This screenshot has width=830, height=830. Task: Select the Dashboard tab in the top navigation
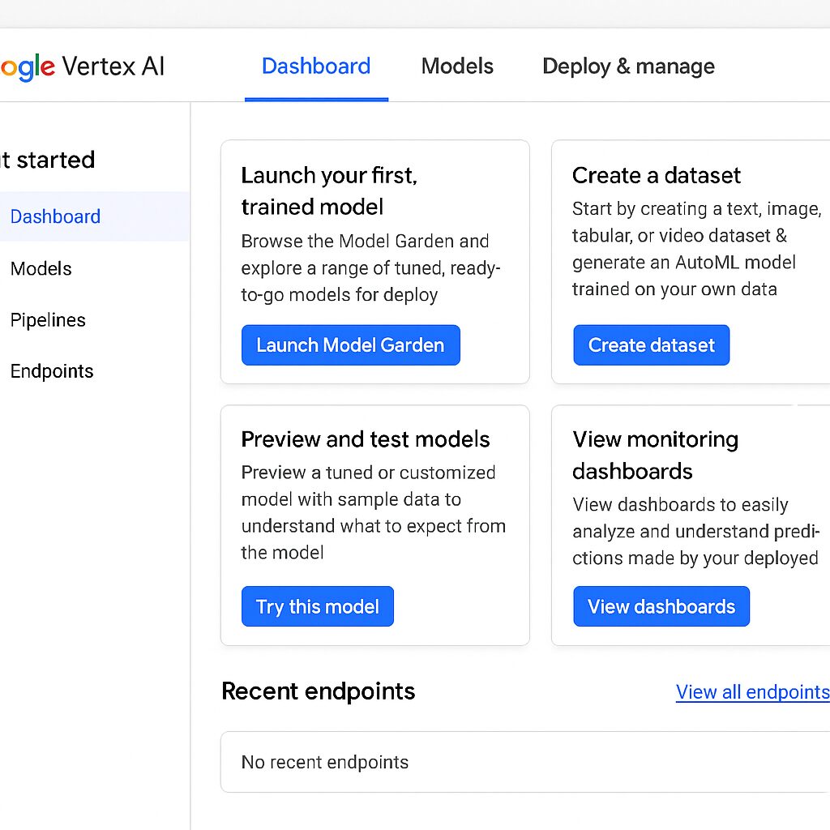[316, 66]
